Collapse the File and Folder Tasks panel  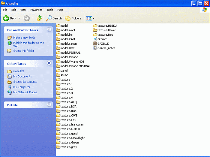[49, 29]
